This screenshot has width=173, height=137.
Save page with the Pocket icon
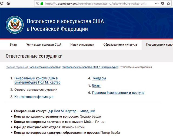click(162, 4)
